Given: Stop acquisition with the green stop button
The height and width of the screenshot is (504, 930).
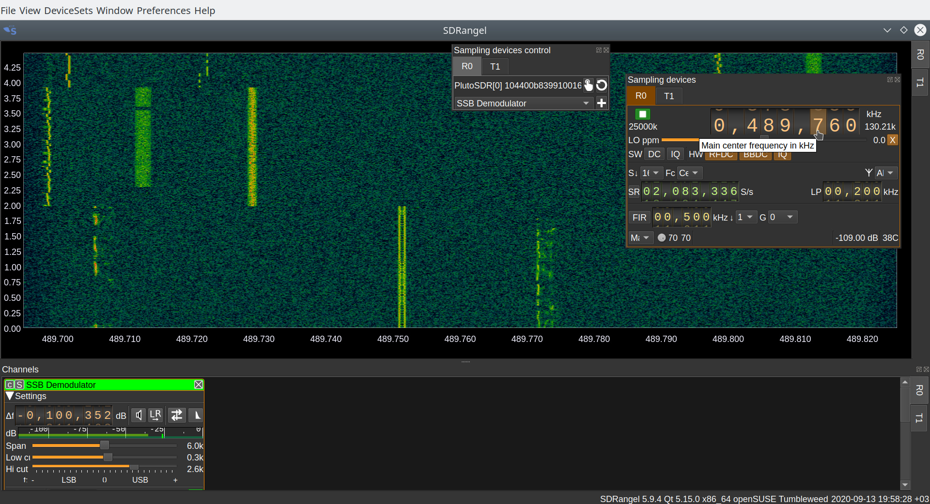Looking at the screenshot, I should pyautogui.click(x=643, y=114).
